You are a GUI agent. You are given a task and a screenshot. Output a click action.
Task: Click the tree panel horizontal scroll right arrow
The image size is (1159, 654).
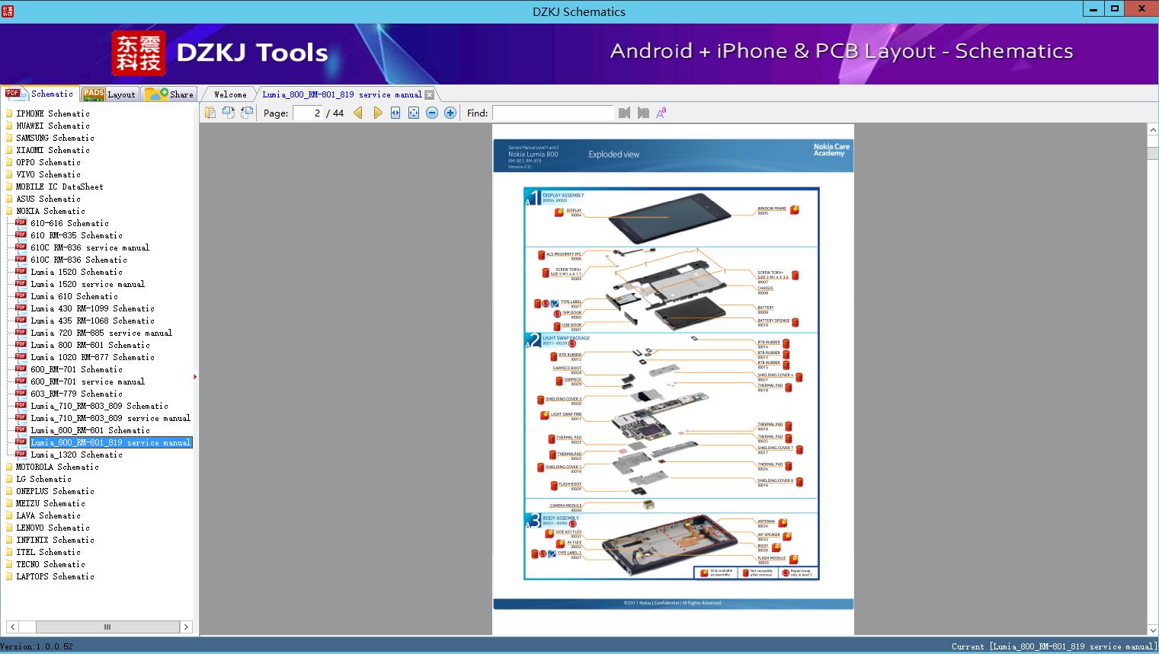[186, 627]
